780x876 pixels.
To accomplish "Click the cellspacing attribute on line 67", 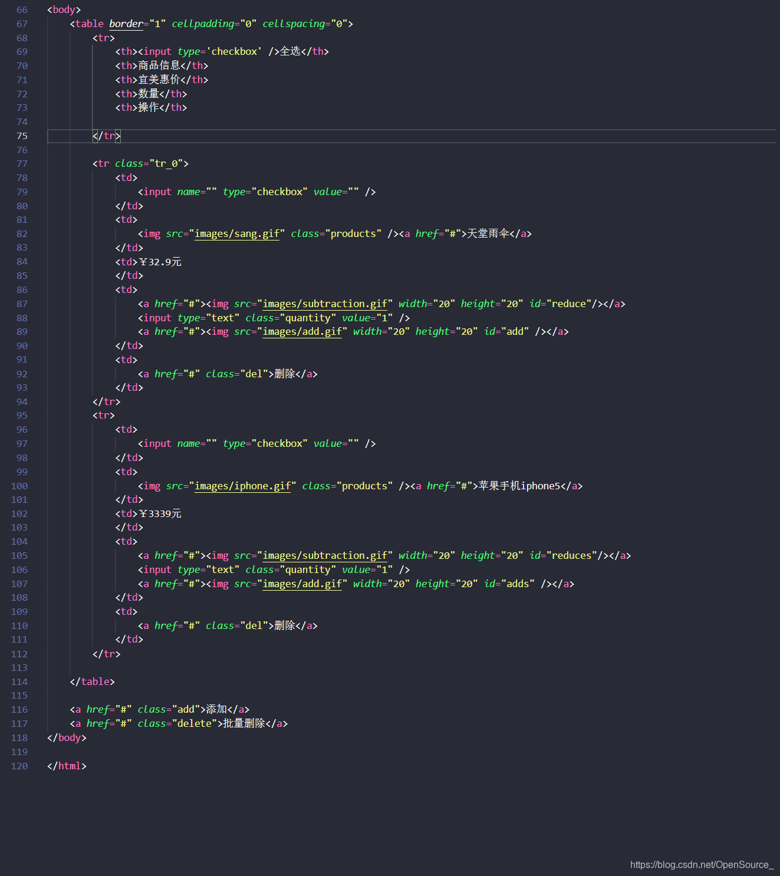I will click(x=305, y=24).
